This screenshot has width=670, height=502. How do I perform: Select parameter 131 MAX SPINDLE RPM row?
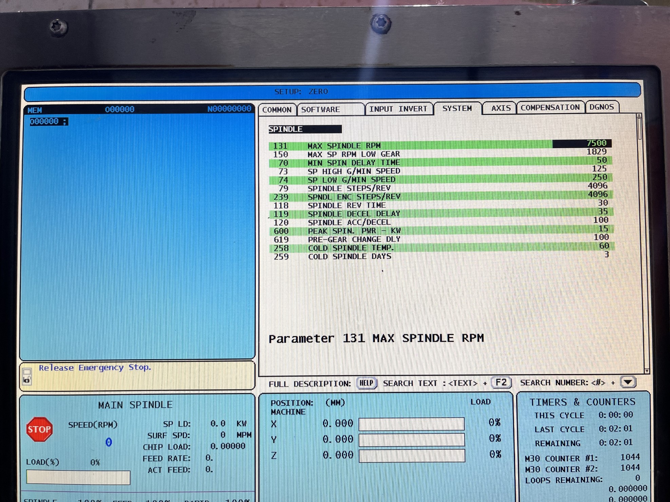pyautogui.click(x=344, y=146)
